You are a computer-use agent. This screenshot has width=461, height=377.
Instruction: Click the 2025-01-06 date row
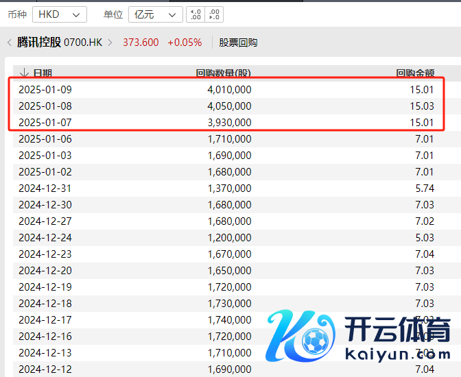click(45, 139)
